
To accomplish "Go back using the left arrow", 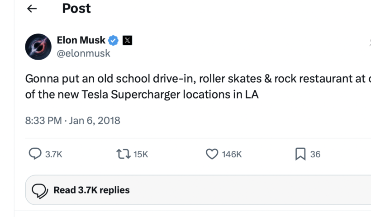I will (32, 9).
